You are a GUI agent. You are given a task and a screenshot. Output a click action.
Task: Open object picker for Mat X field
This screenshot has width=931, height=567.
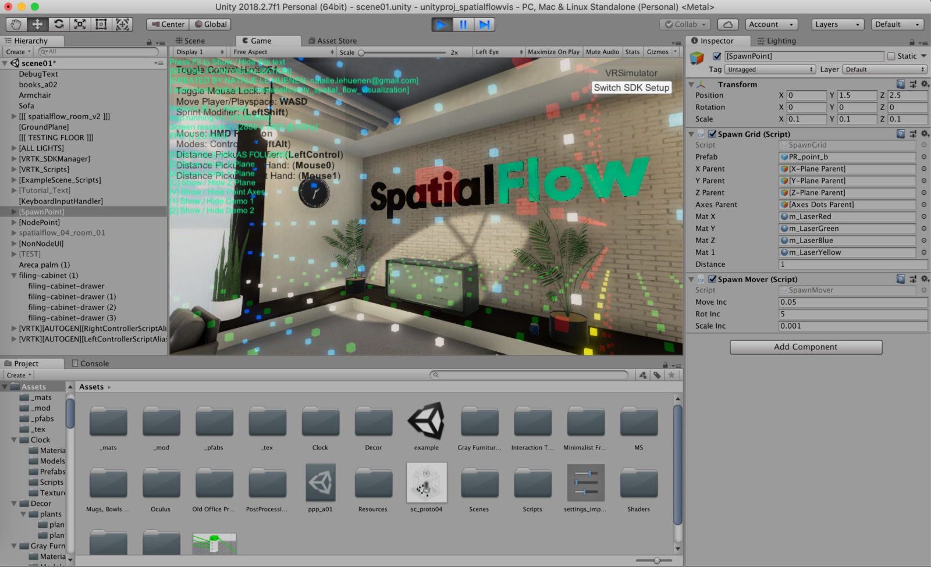tap(923, 216)
